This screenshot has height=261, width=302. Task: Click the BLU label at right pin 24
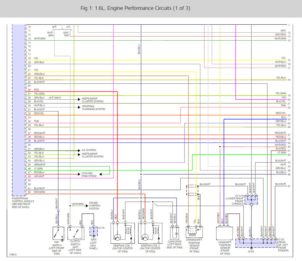tap(284, 117)
